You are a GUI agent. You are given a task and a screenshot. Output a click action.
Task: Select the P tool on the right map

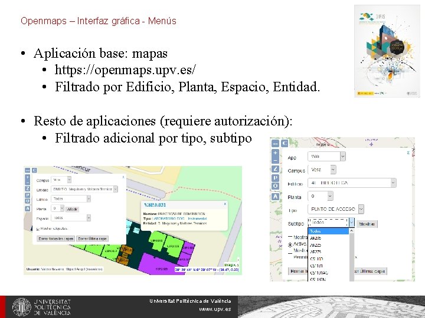pyautogui.click(x=275, y=178)
